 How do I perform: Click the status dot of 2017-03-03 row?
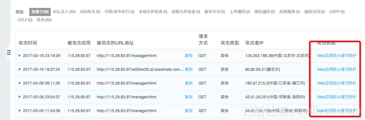click(x=19, y=110)
